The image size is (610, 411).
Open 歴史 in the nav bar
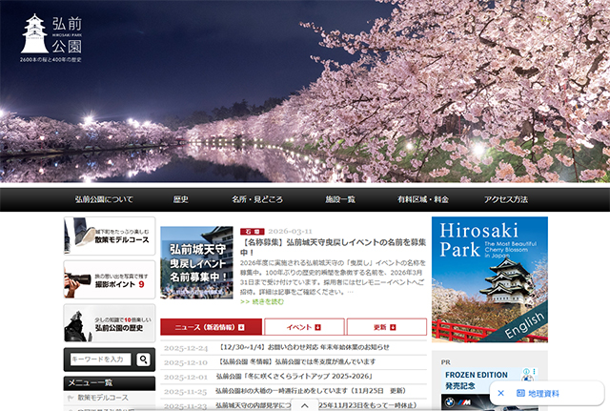click(x=181, y=199)
